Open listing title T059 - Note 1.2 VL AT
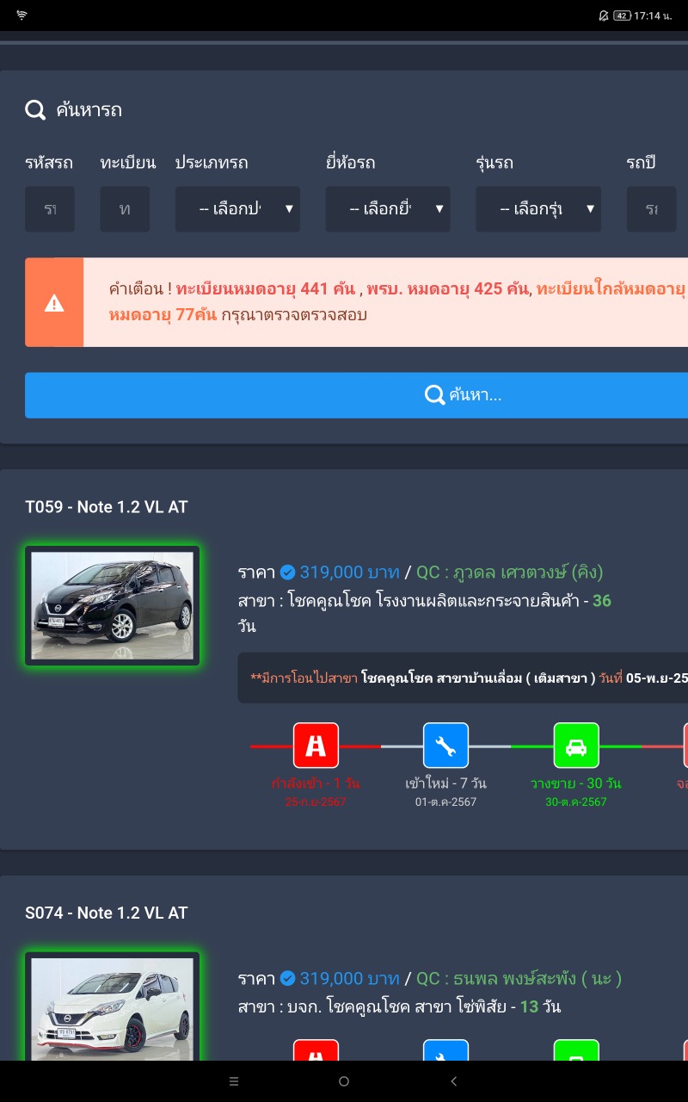Viewport: 688px width, 1102px height. point(107,507)
